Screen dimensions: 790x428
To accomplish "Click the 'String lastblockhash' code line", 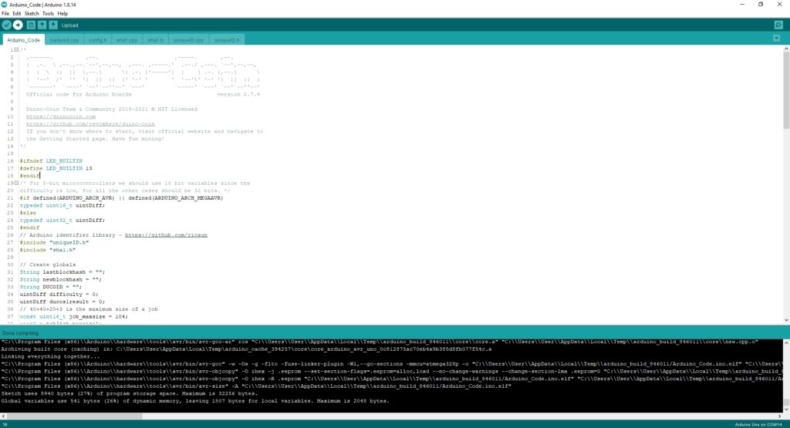I will click(62, 272).
